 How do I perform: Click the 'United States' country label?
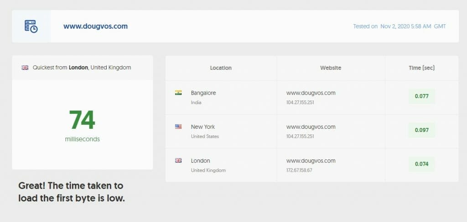[x=205, y=137]
